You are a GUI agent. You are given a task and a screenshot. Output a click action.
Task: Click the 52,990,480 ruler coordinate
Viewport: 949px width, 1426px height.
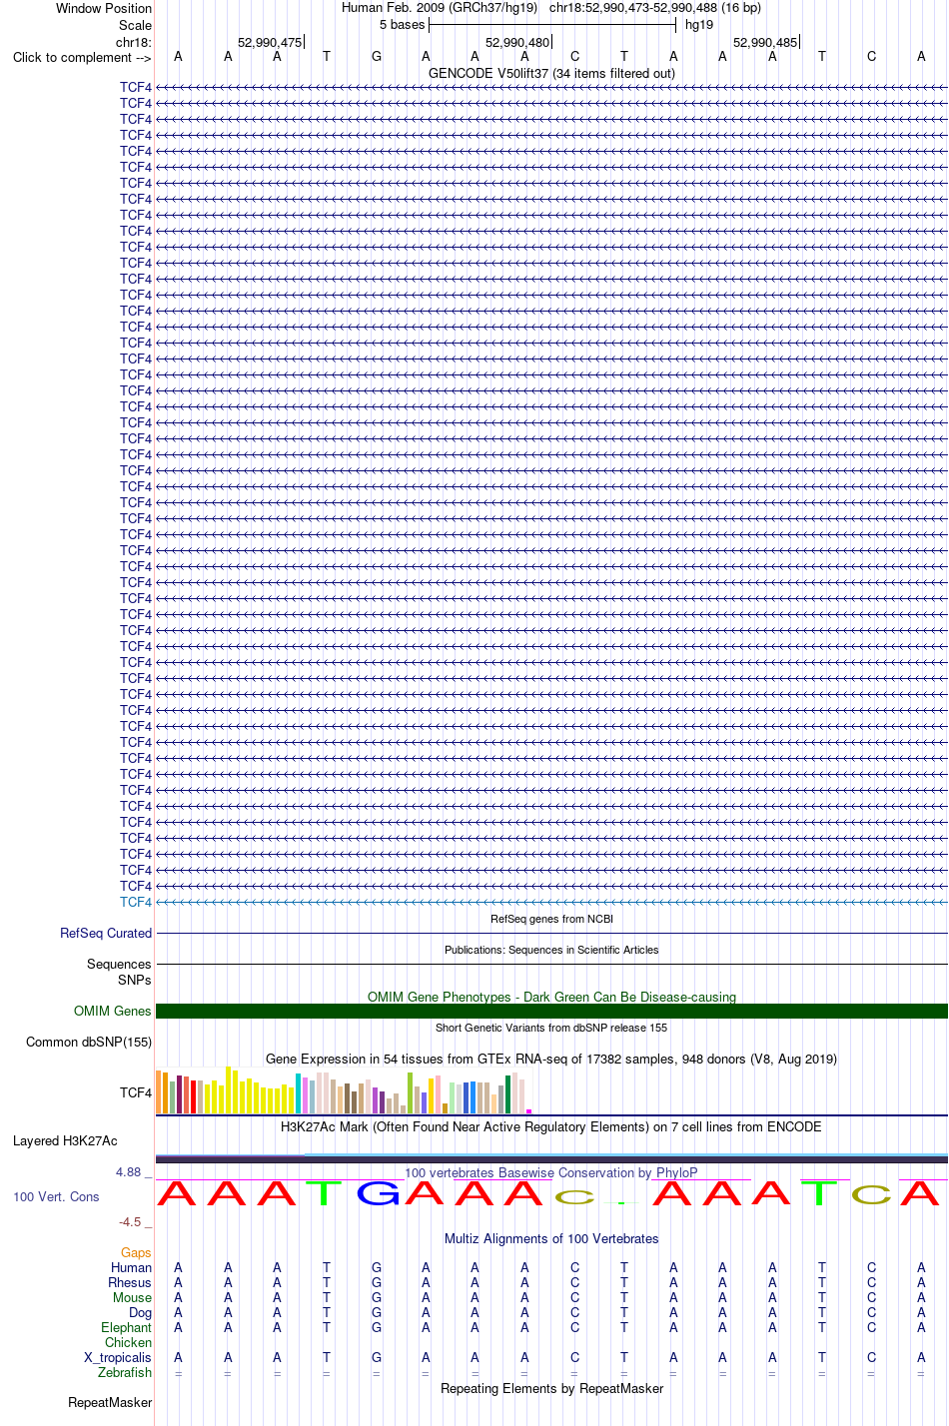pos(517,42)
